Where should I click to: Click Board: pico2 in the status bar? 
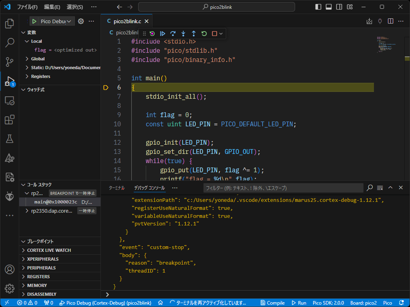pos(364,303)
